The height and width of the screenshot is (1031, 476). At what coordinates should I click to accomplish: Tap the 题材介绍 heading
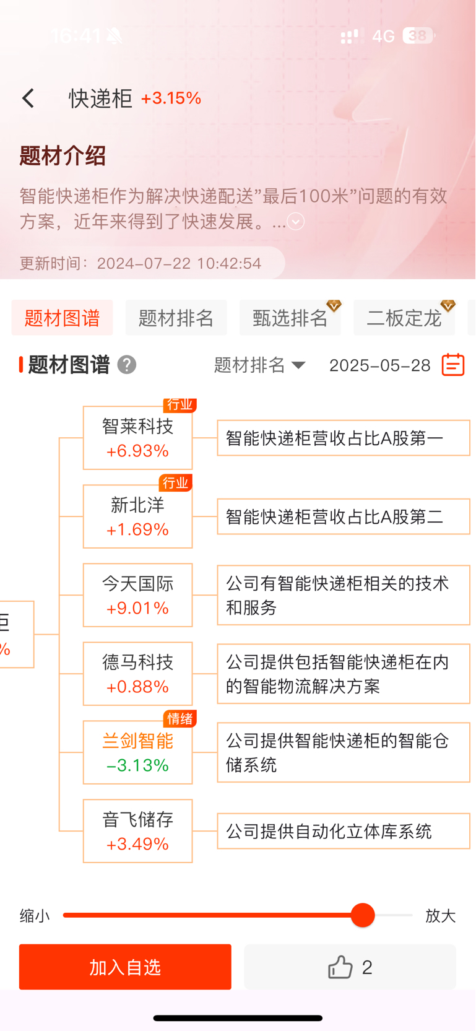(63, 156)
